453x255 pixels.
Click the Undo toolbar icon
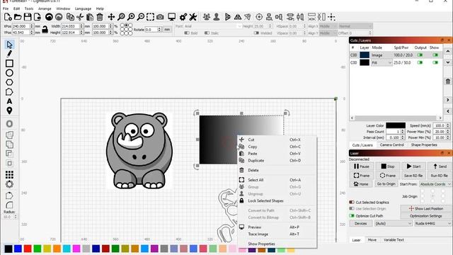point(49,17)
